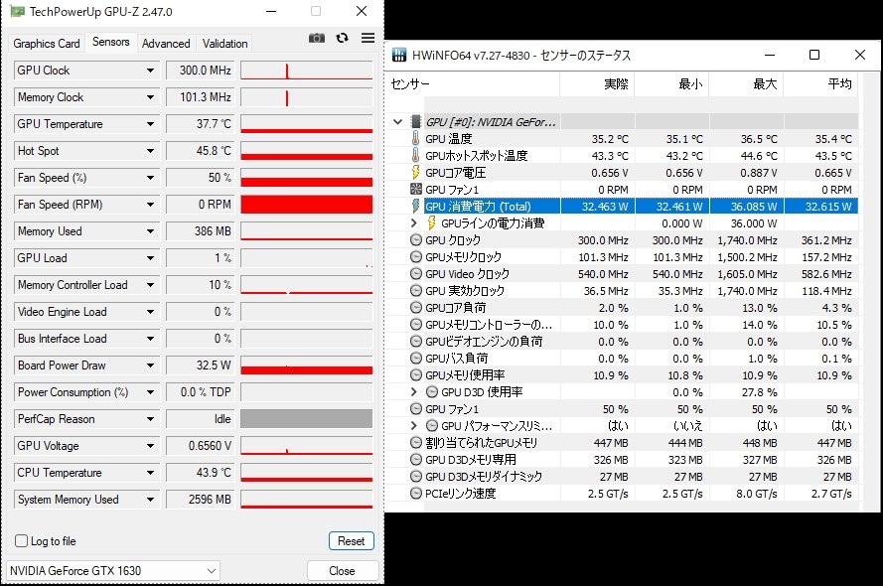Collapse the GPU [#0] NVIDIA GeForce sensor group
The image size is (883, 586).
pos(398,121)
